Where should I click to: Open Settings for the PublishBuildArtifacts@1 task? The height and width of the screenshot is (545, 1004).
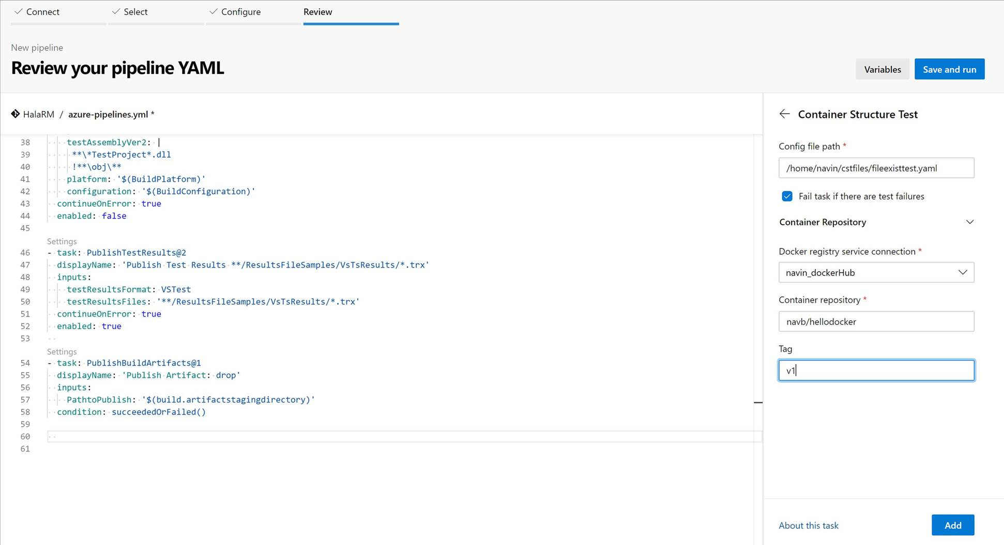[x=62, y=351]
